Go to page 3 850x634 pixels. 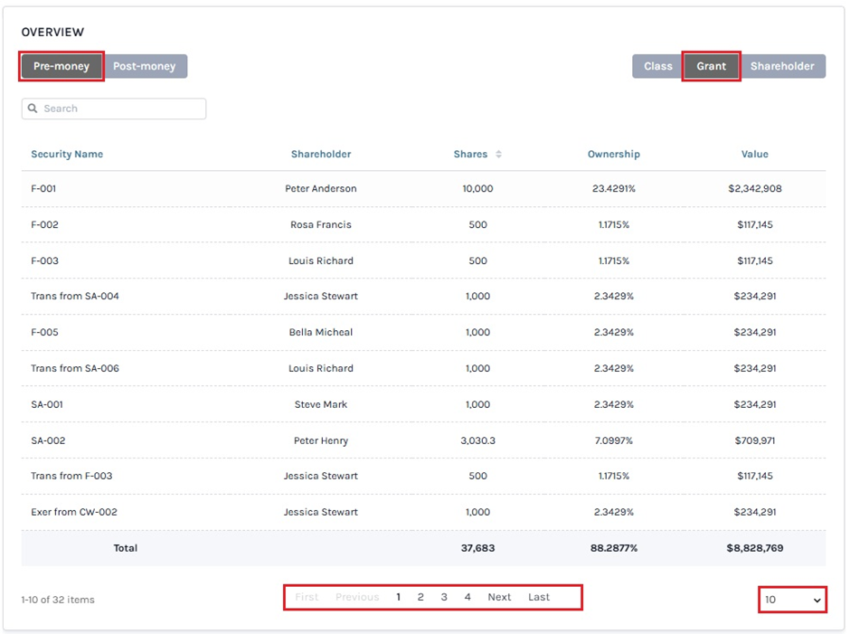click(444, 597)
